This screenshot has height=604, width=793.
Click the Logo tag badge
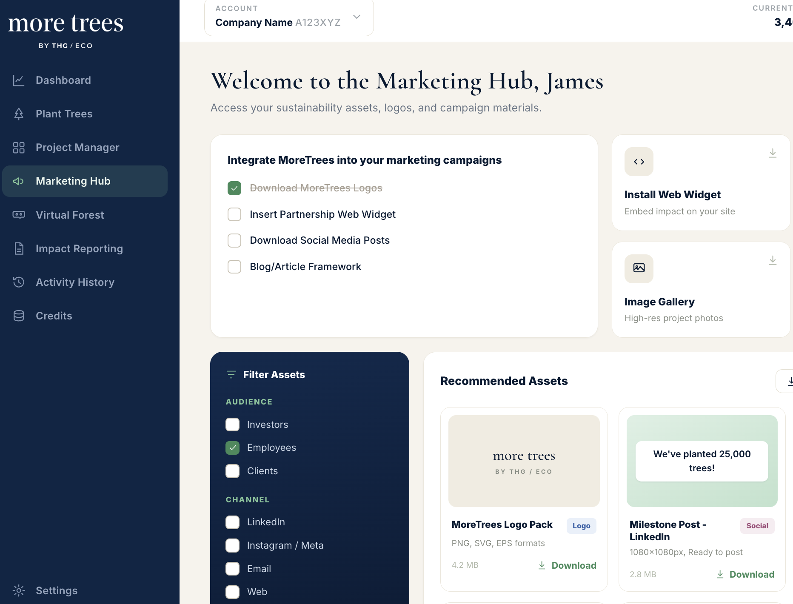click(x=581, y=526)
